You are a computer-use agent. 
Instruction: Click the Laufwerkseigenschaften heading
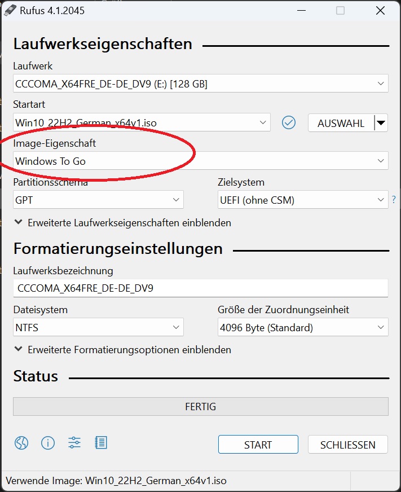103,43
